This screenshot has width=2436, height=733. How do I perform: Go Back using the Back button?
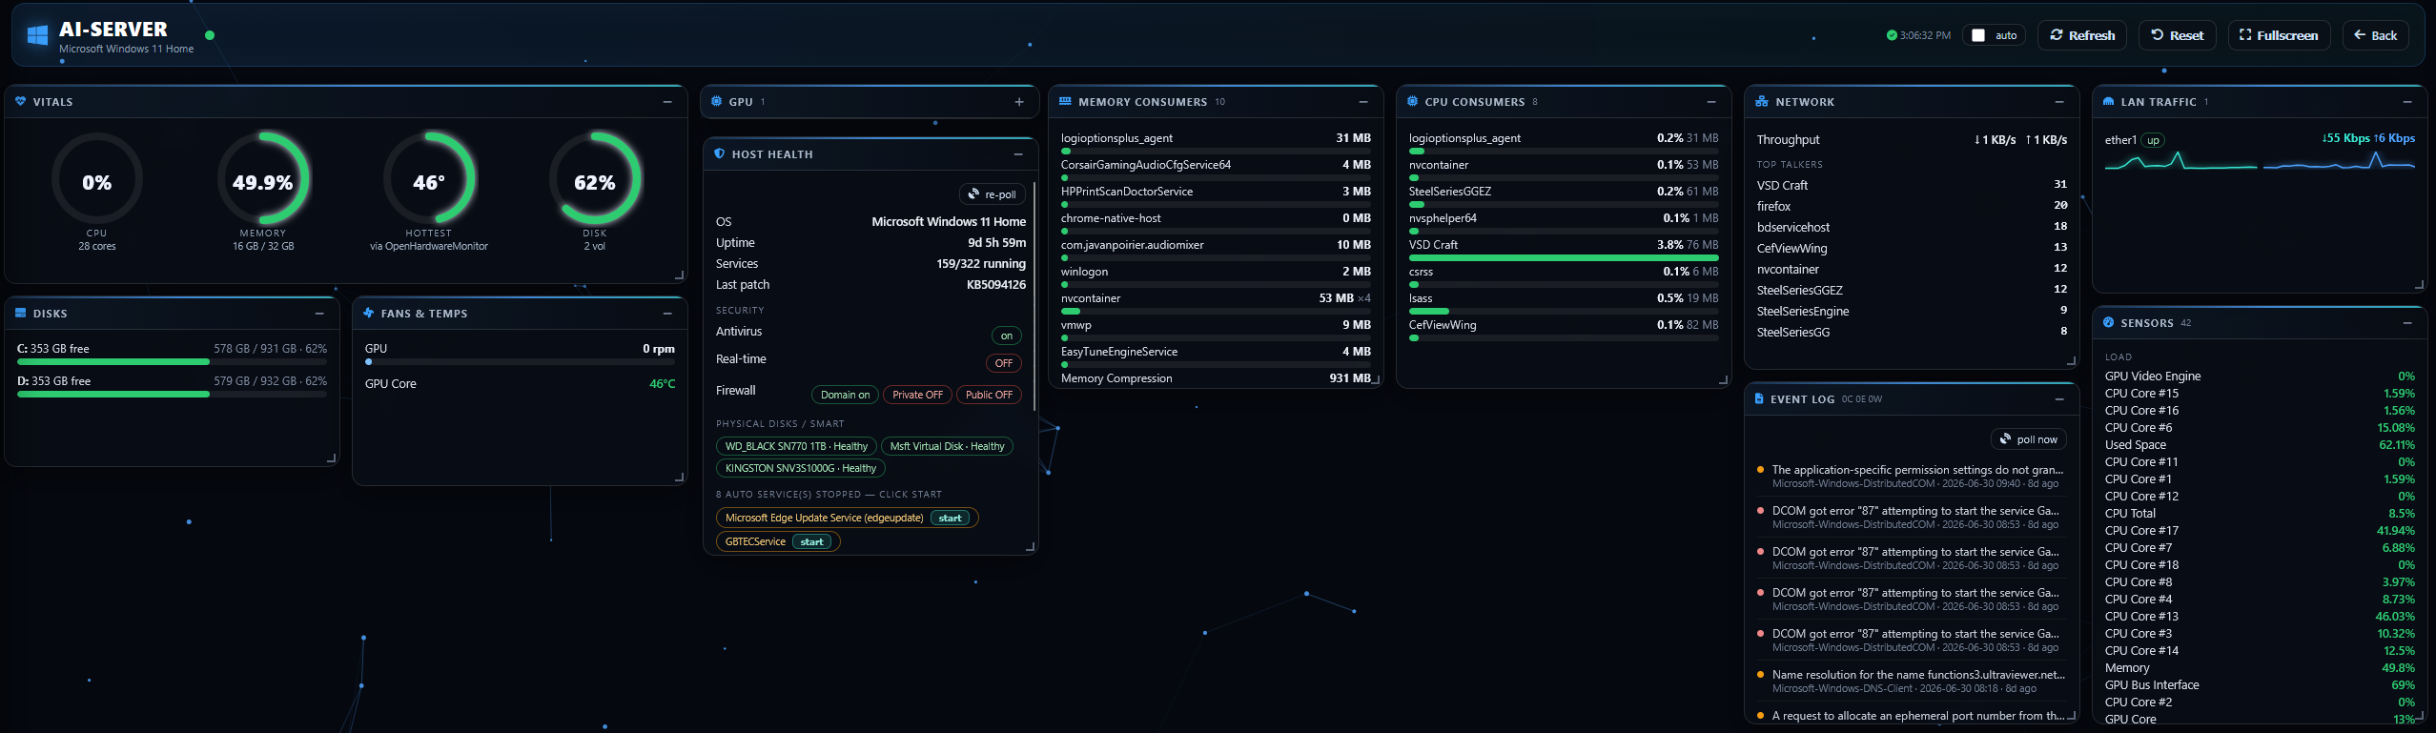[2375, 35]
